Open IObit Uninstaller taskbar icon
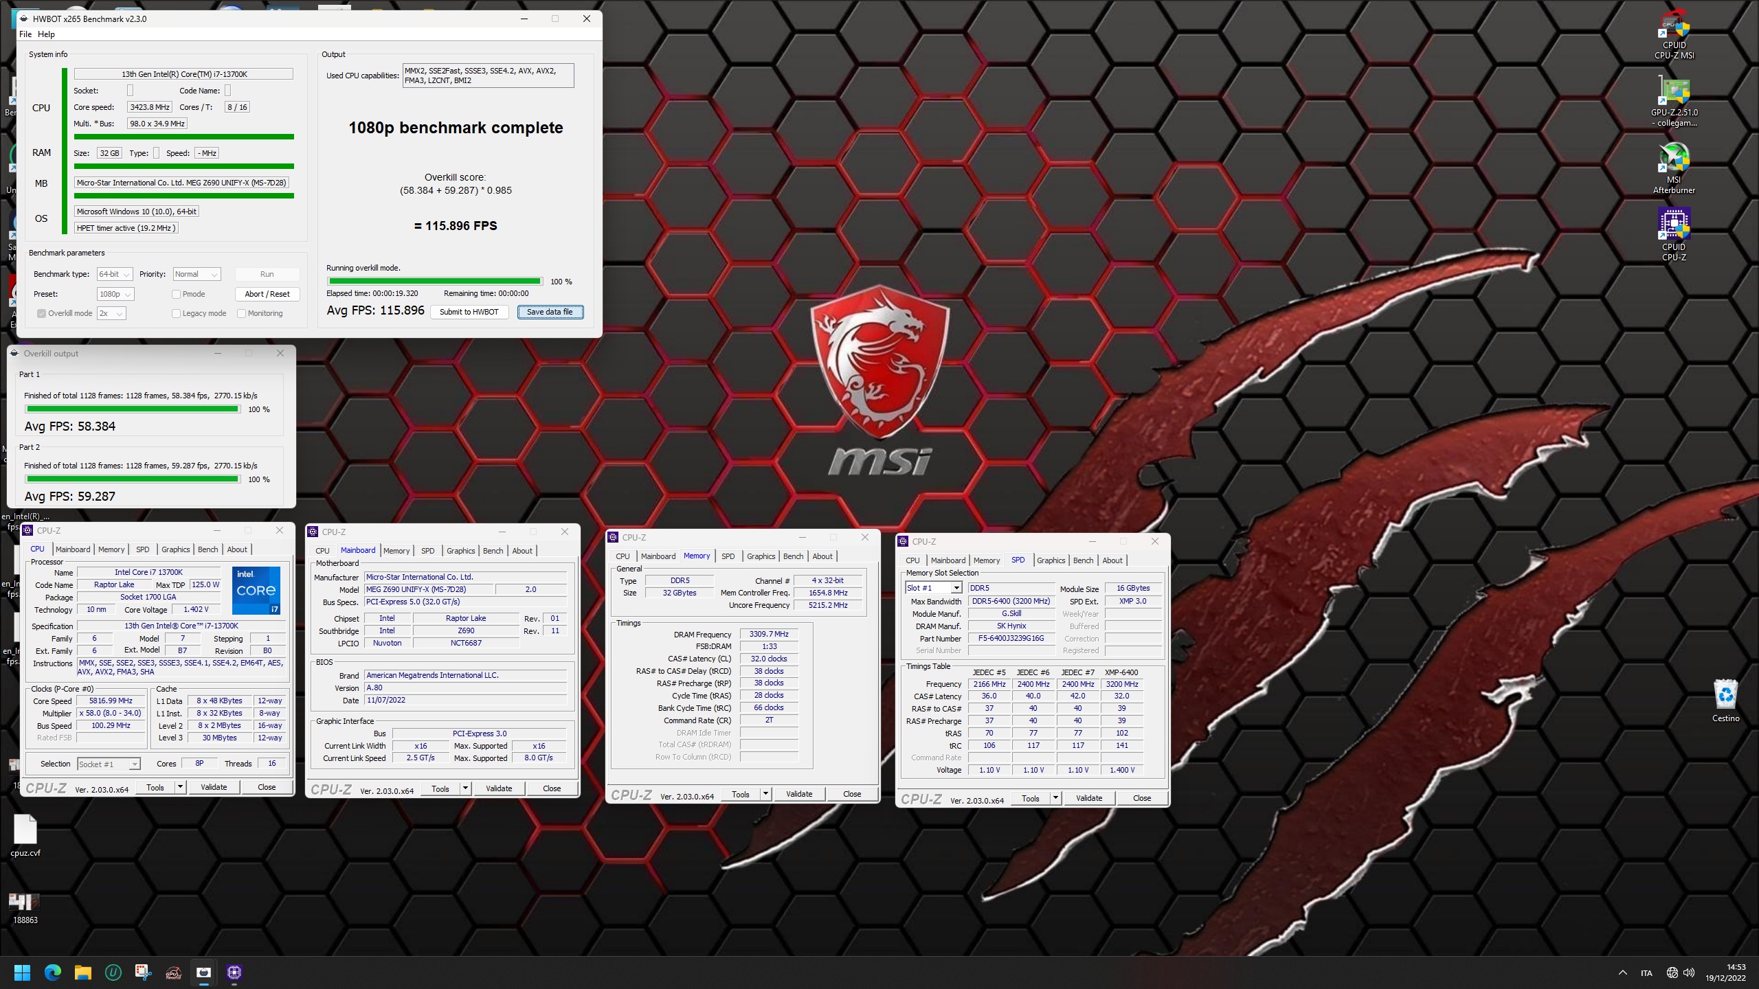 113,973
